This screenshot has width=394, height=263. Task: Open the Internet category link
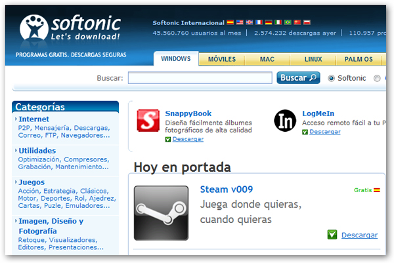(x=34, y=119)
